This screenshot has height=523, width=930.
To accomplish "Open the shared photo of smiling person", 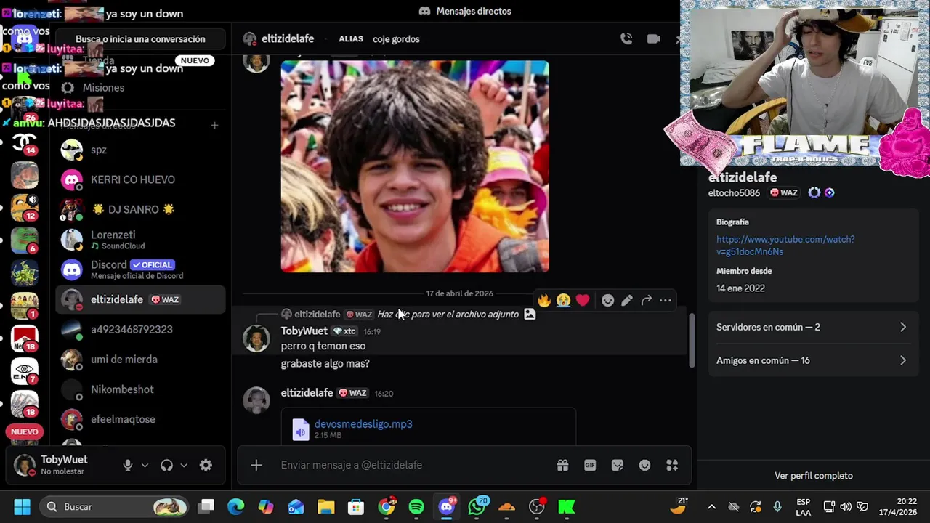I will pos(415,166).
